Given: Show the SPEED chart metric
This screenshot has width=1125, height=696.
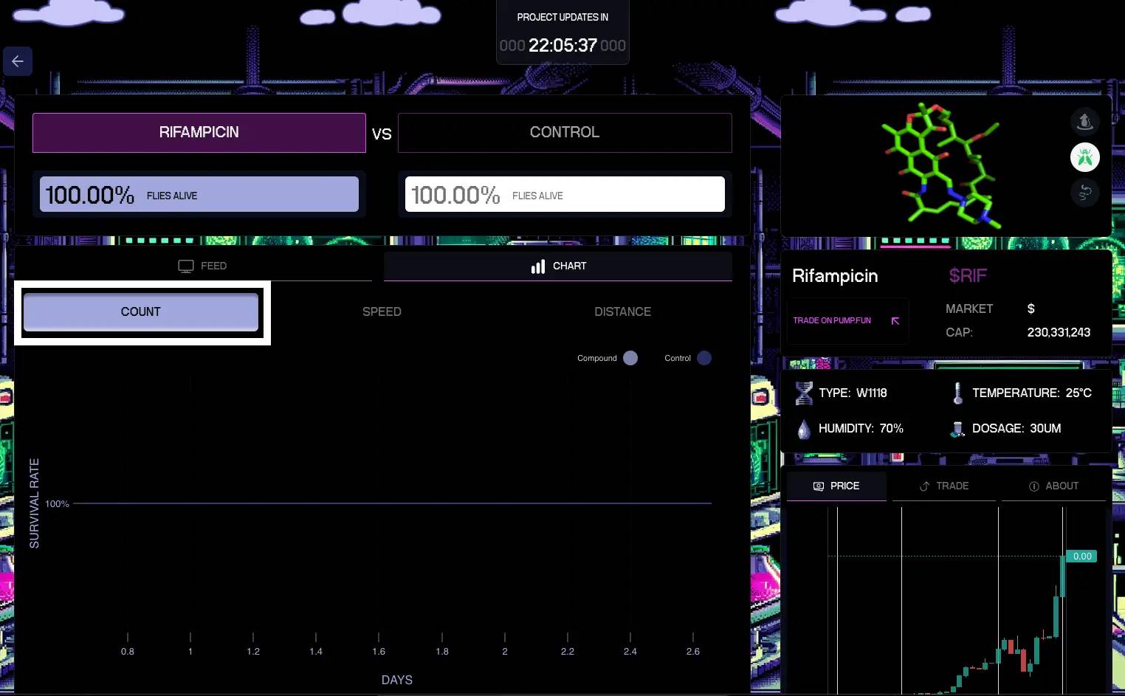Looking at the screenshot, I should 382,311.
